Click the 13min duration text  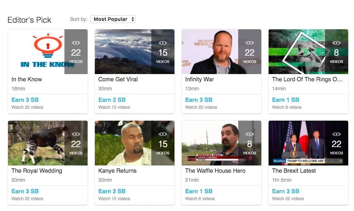click(x=192, y=89)
